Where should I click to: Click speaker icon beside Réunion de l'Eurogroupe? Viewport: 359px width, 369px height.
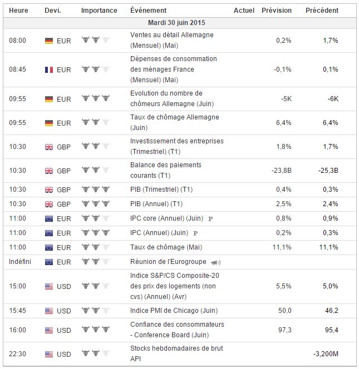(x=215, y=262)
